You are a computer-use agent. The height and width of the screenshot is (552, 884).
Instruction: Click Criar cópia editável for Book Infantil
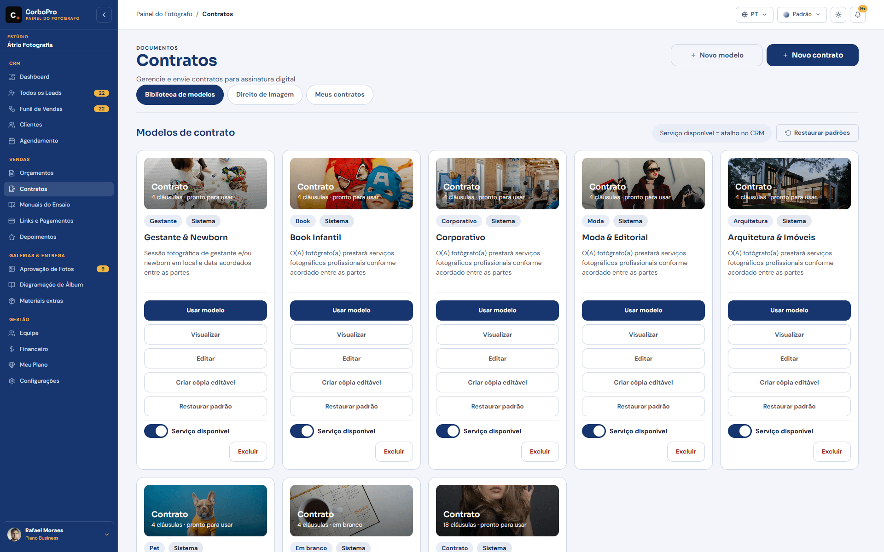pos(351,382)
